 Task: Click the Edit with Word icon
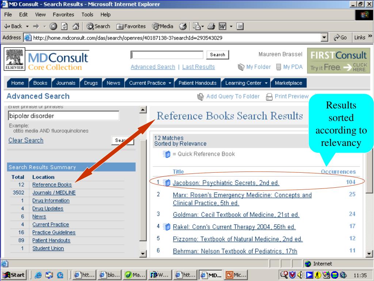222,26
